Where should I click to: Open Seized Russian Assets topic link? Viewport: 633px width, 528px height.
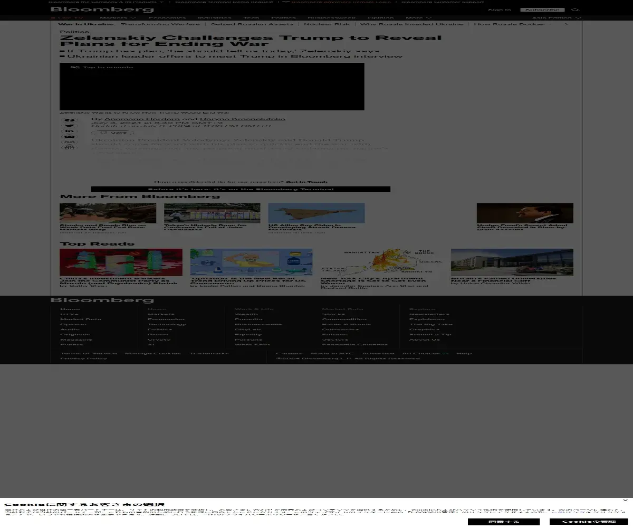pos(252,24)
